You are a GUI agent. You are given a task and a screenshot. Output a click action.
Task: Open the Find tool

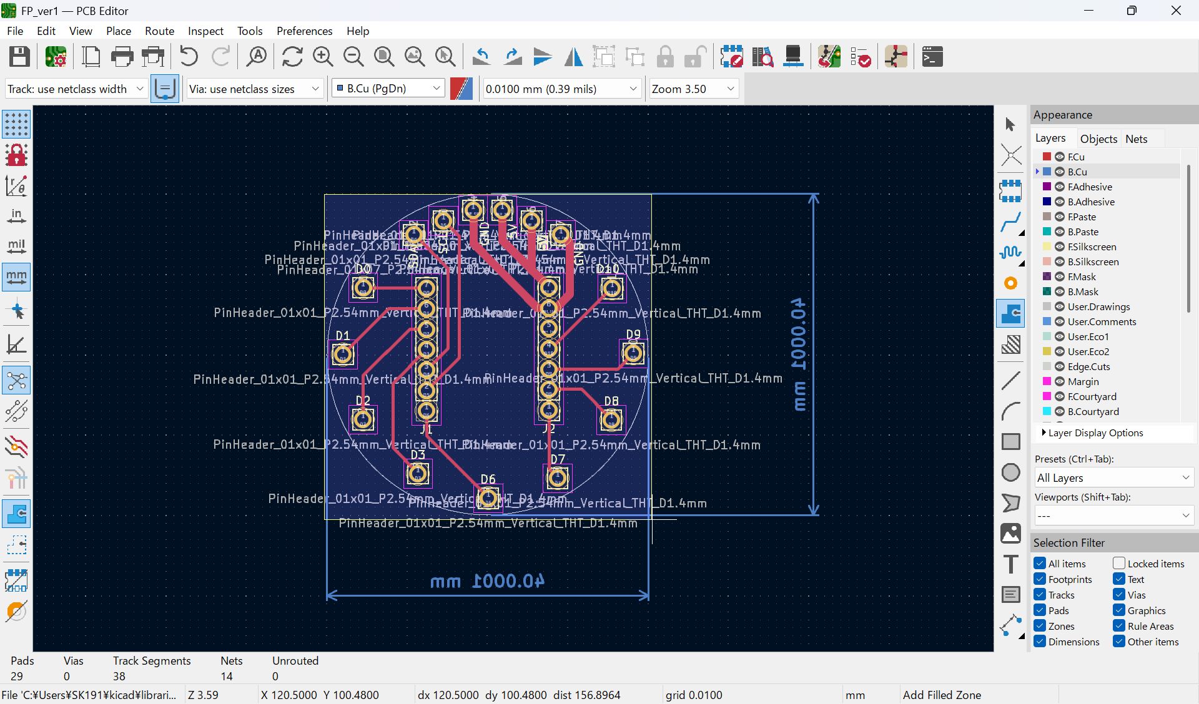tap(256, 57)
